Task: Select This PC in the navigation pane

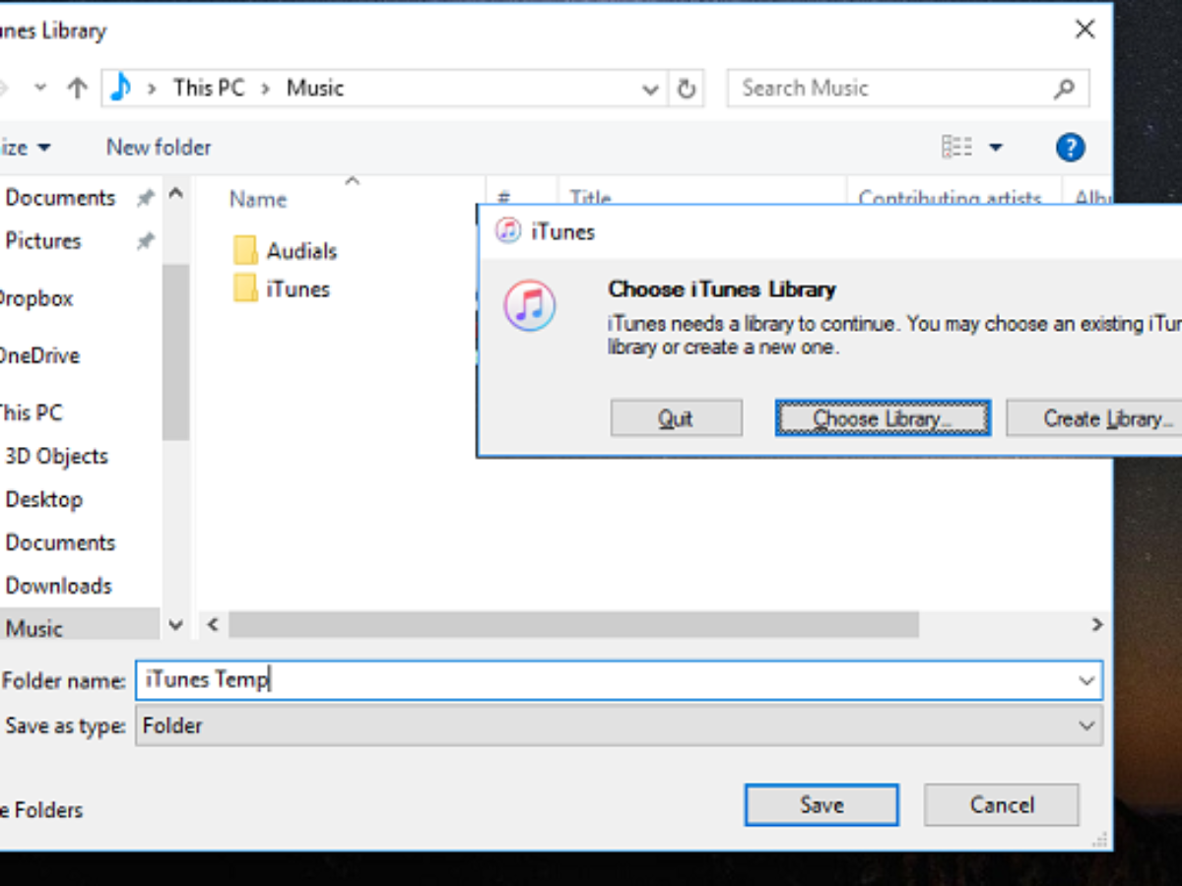Action: [31, 412]
